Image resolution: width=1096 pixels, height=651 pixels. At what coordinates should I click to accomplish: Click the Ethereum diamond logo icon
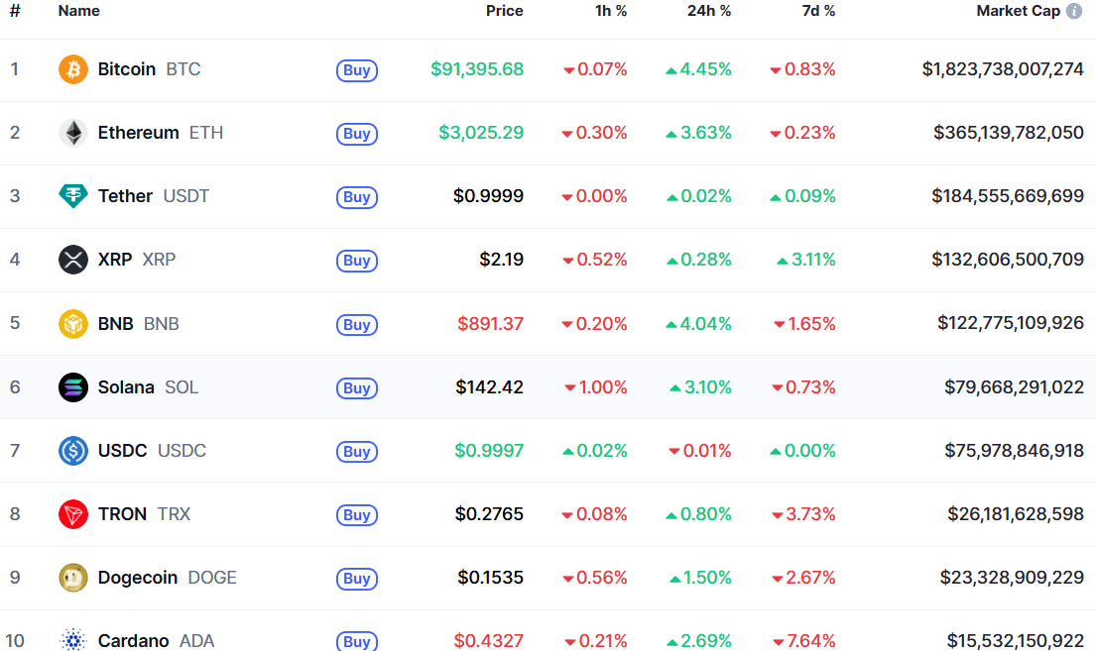(x=73, y=133)
